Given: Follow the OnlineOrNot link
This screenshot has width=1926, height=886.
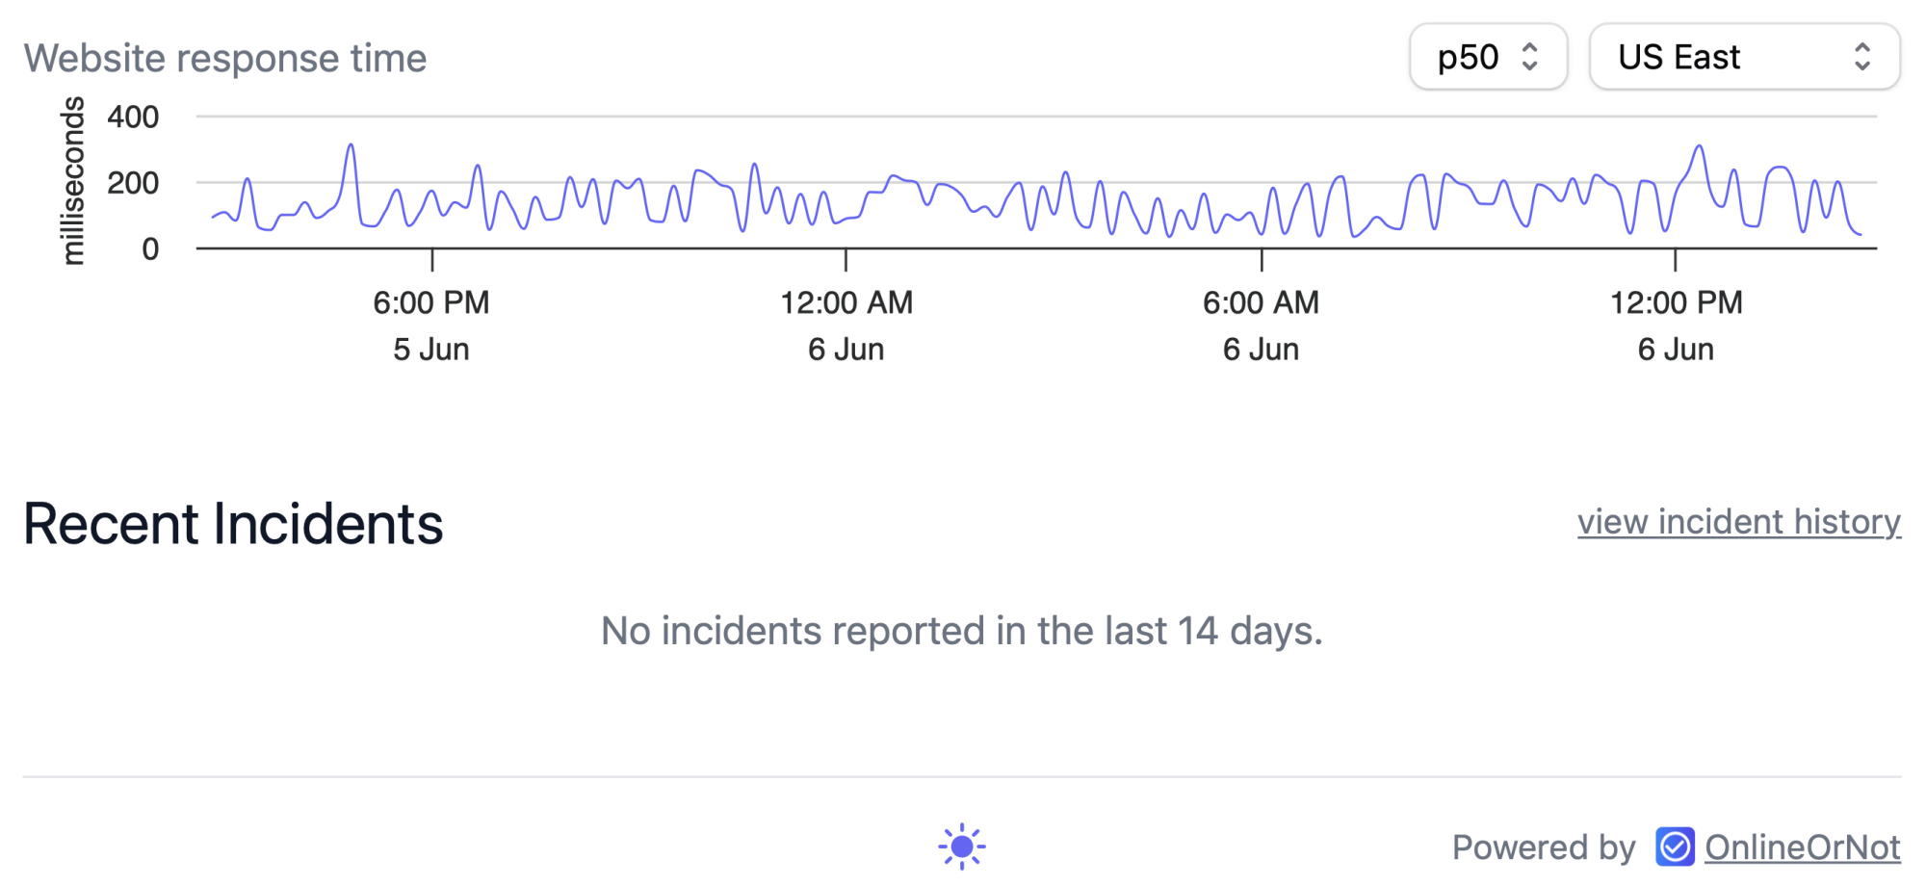Looking at the screenshot, I should coord(1803,847).
